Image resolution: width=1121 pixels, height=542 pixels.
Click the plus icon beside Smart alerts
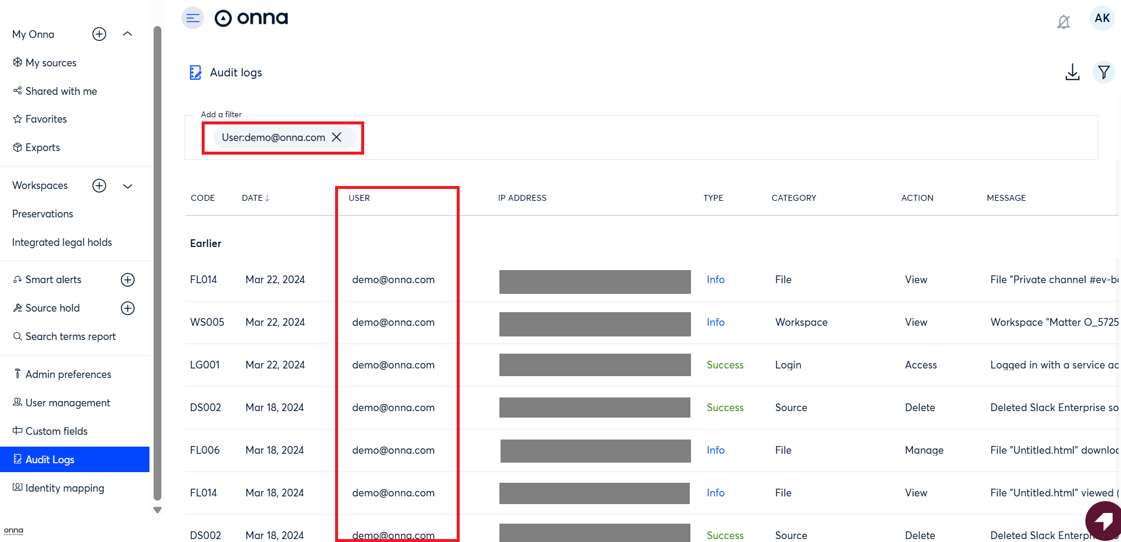pos(128,280)
